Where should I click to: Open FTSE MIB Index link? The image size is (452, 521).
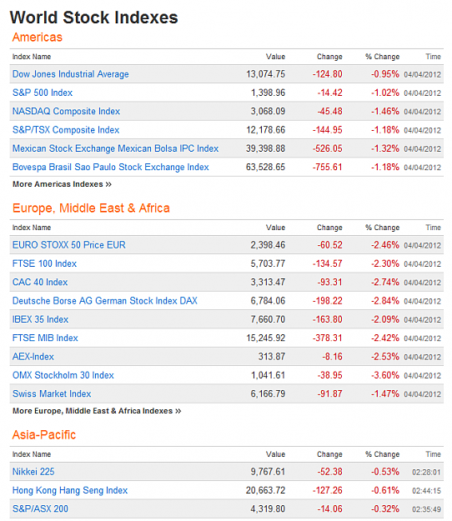point(45,338)
